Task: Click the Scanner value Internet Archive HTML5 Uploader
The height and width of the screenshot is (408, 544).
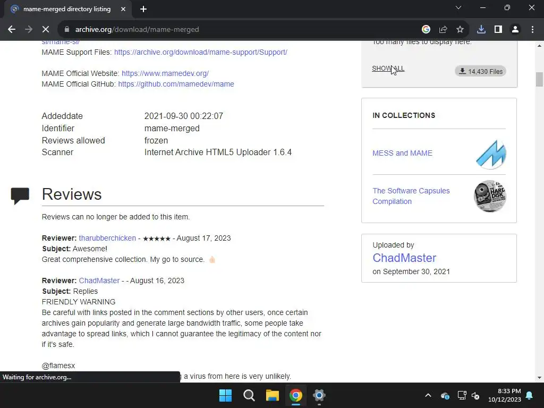Action: click(x=218, y=152)
